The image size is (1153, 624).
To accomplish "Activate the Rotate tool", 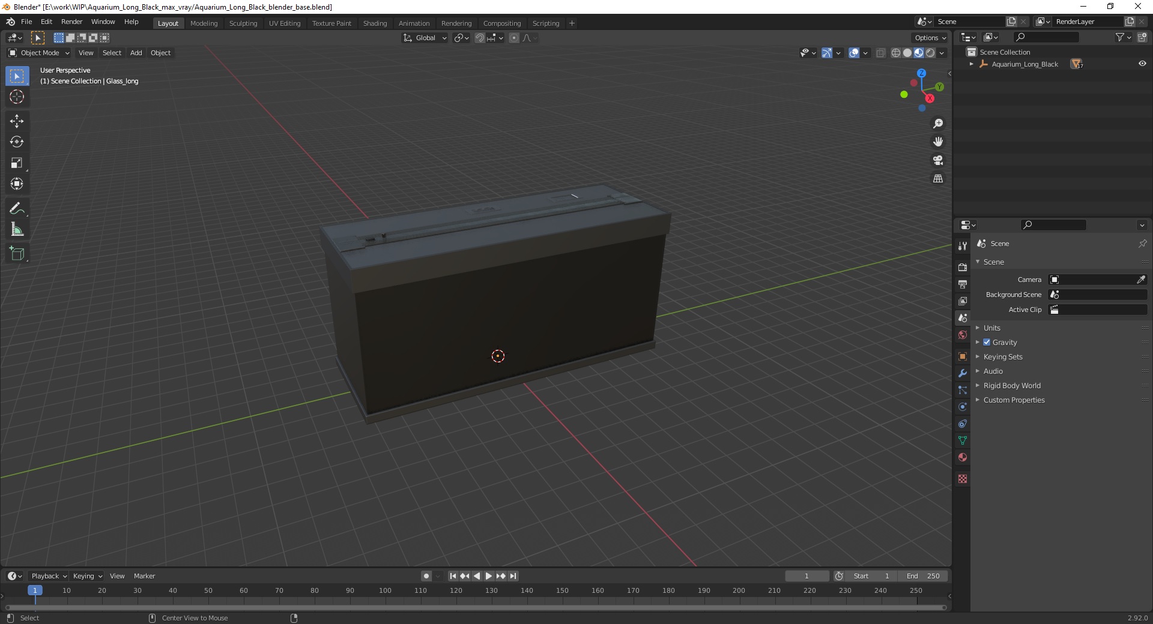I will tap(17, 142).
